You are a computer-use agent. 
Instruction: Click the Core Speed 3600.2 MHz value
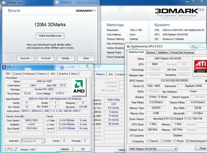[31, 120]
